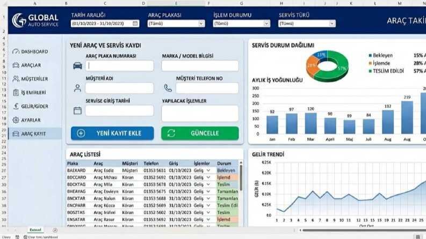Expand İşlemler dropdown for BHEAYAG row
The width and height of the screenshot is (426, 239).
(x=208, y=192)
